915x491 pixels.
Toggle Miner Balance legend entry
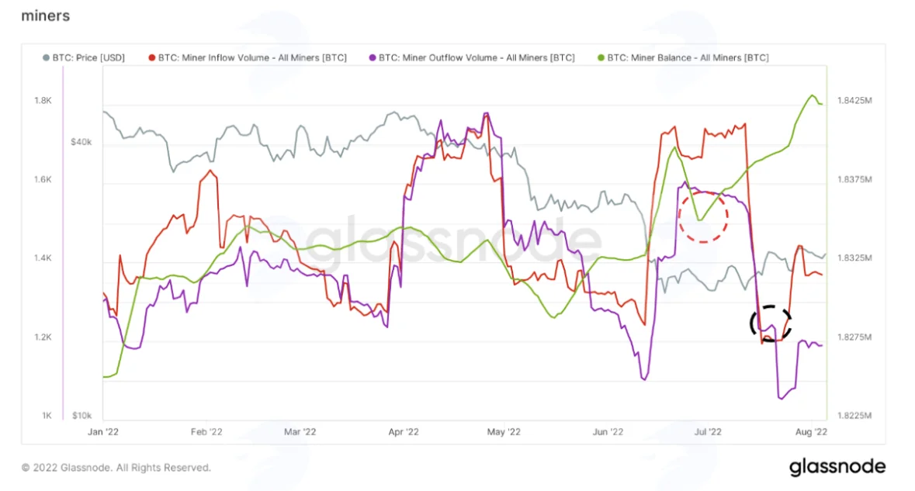click(x=683, y=57)
